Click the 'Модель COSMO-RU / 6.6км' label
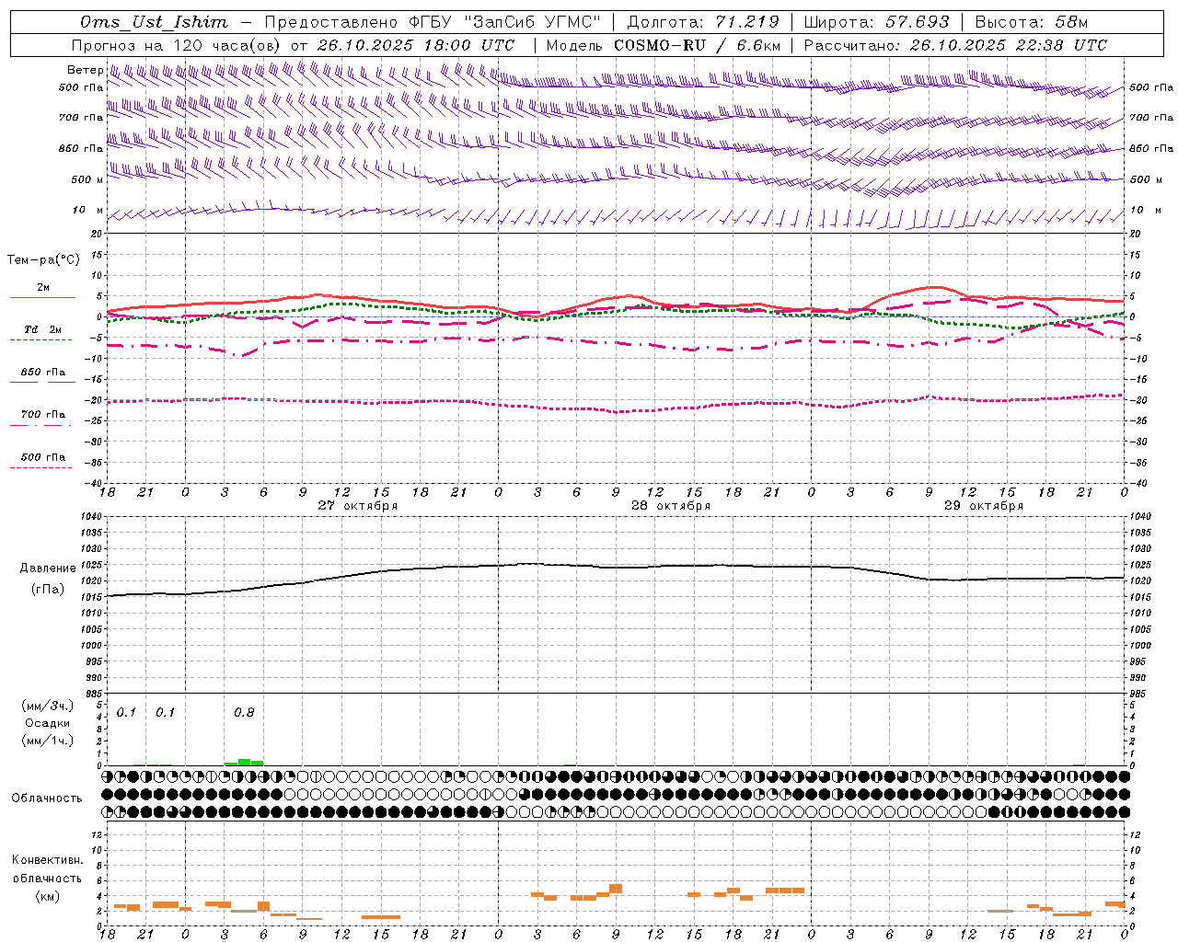Image resolution: width=1178 pixels, height=942 pixels. click(x=664, y=45)
